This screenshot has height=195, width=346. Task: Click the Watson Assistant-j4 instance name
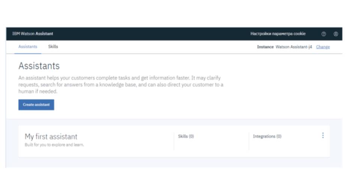pyautogui.click(x=294, y=47)
